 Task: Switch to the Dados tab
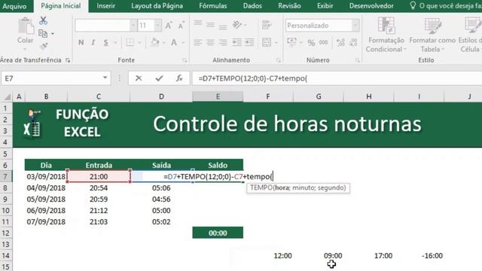point(252,6)
